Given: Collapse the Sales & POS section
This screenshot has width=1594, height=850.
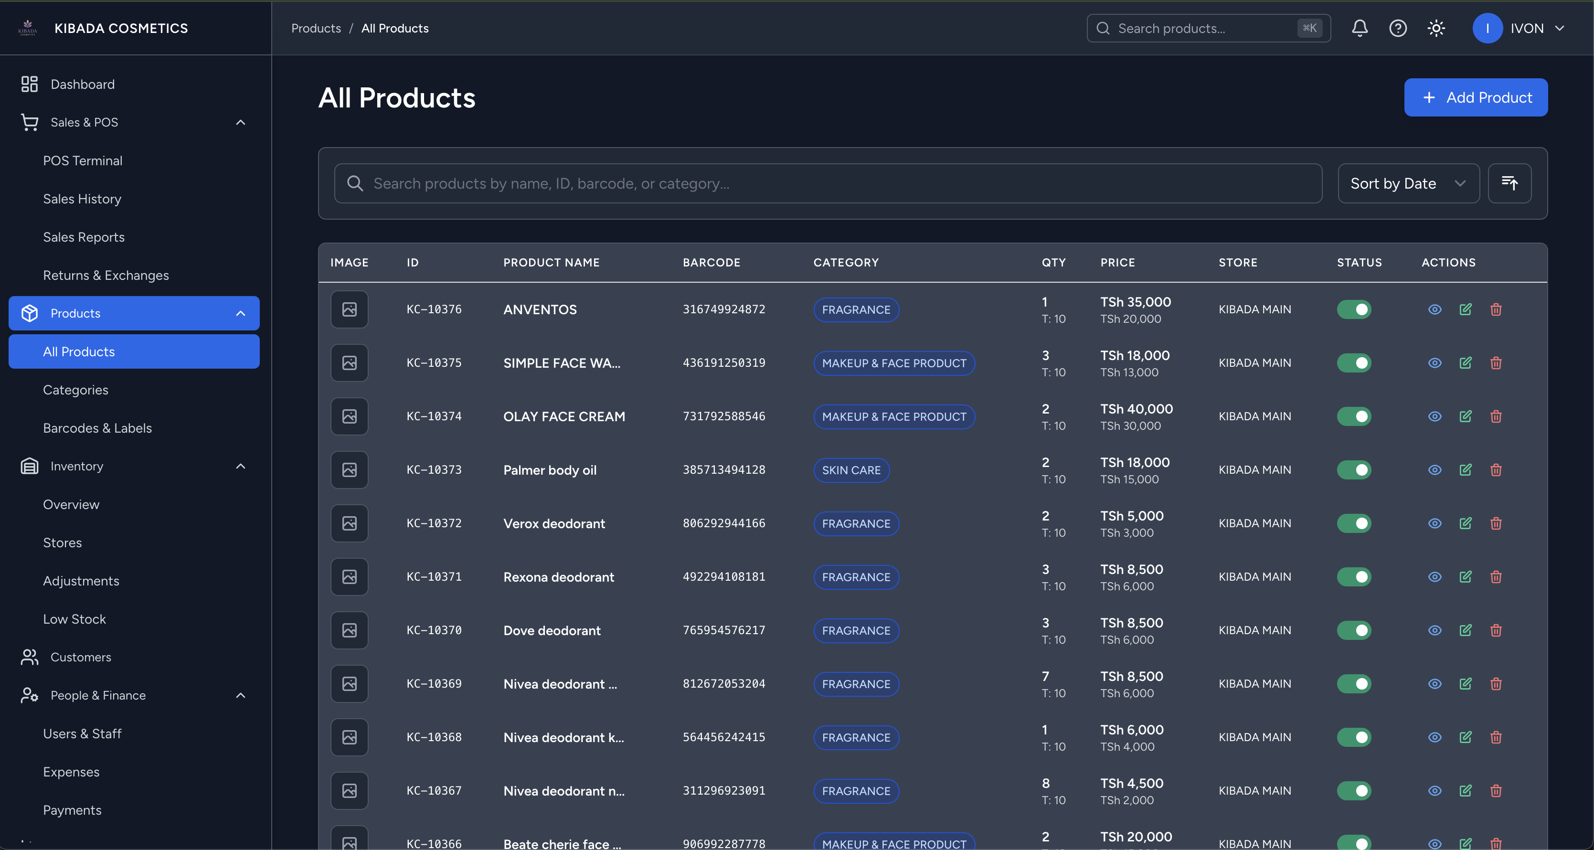Looking at the screenshot, I should (241, 123).
